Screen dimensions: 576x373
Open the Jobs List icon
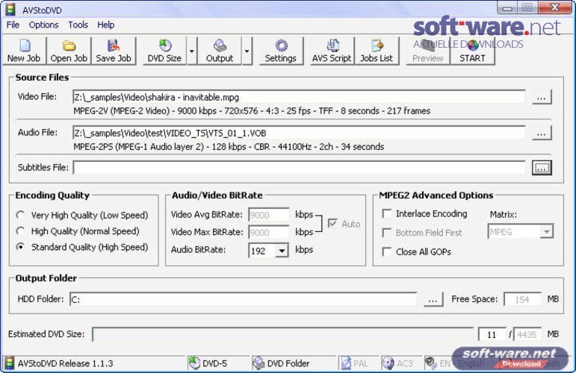377,46
